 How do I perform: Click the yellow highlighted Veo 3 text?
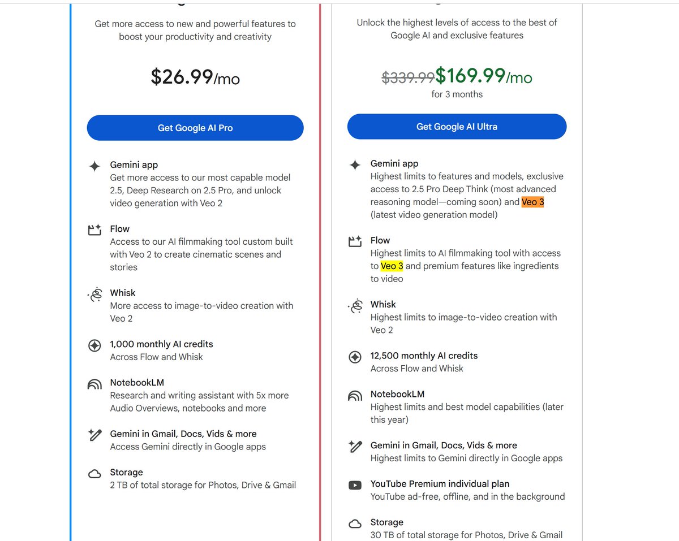[392, 266]
